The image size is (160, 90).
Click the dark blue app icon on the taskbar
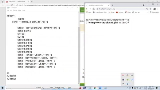(84, 88)
